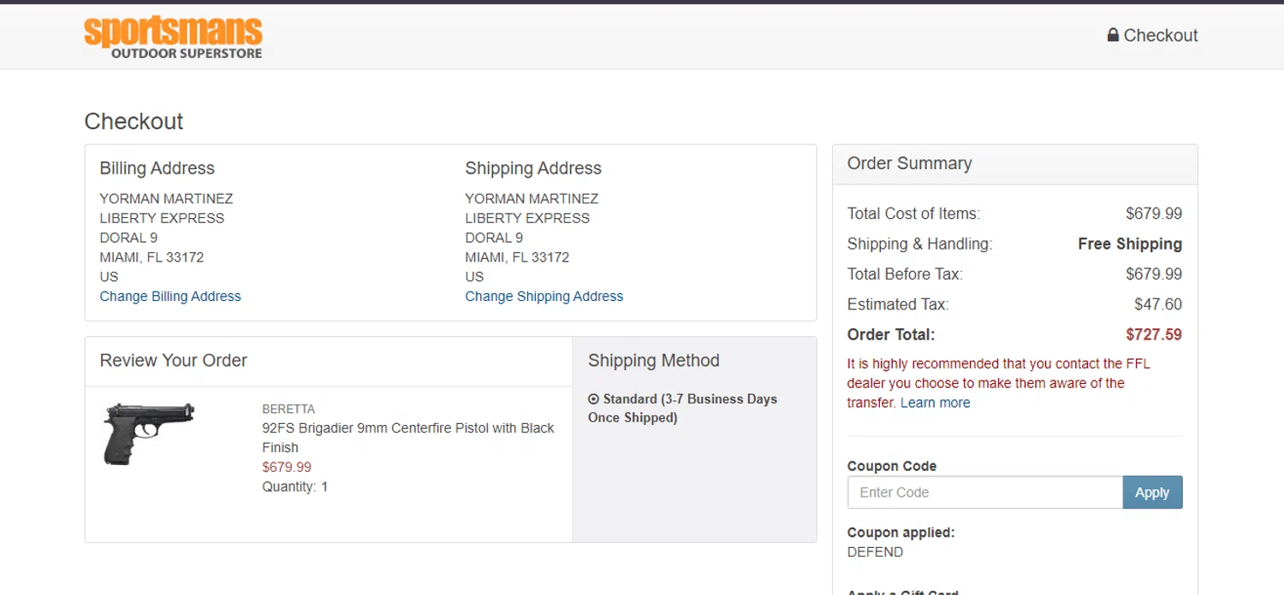Click the Shipping Address heading

pyautogui.click(x=533, y=168)
